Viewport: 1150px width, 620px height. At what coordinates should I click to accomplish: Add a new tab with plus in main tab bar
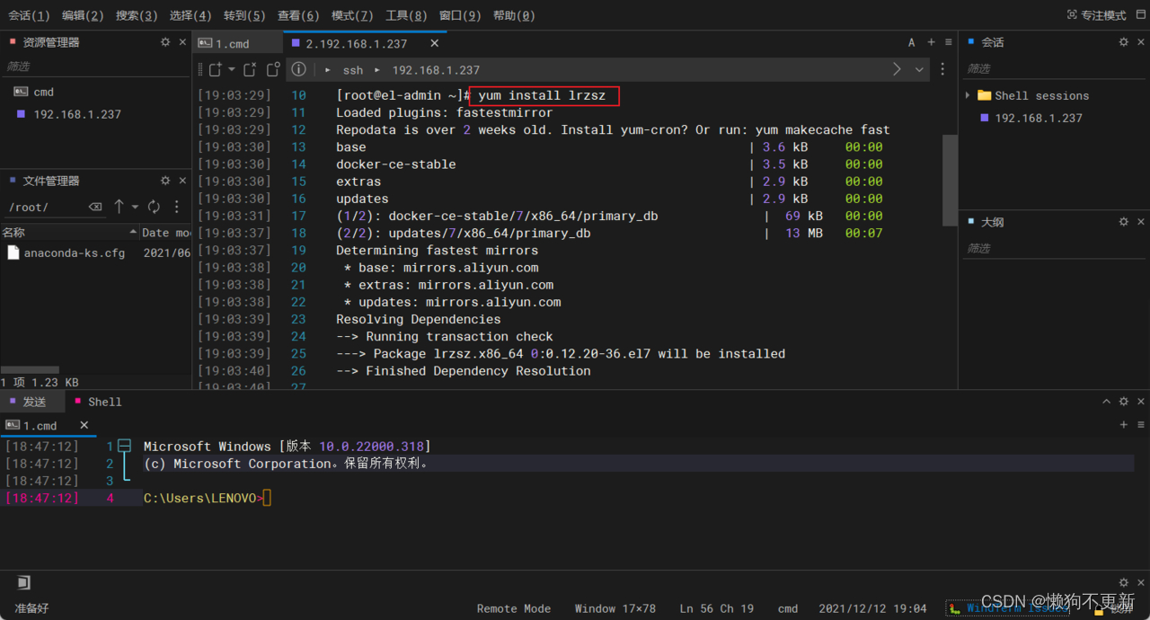coord(931,42)
